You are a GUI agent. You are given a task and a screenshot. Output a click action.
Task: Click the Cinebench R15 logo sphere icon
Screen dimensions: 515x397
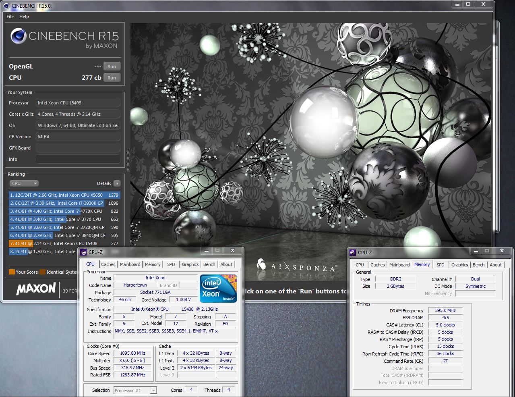[x=19, y=36]
